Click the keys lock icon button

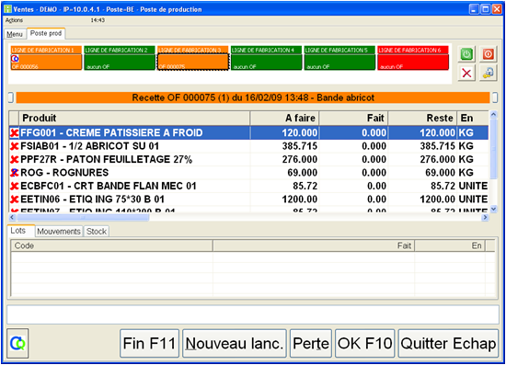coord(488,74)
